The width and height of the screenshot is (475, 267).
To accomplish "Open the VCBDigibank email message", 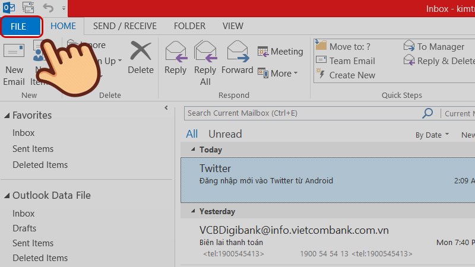I will (328, 241).
